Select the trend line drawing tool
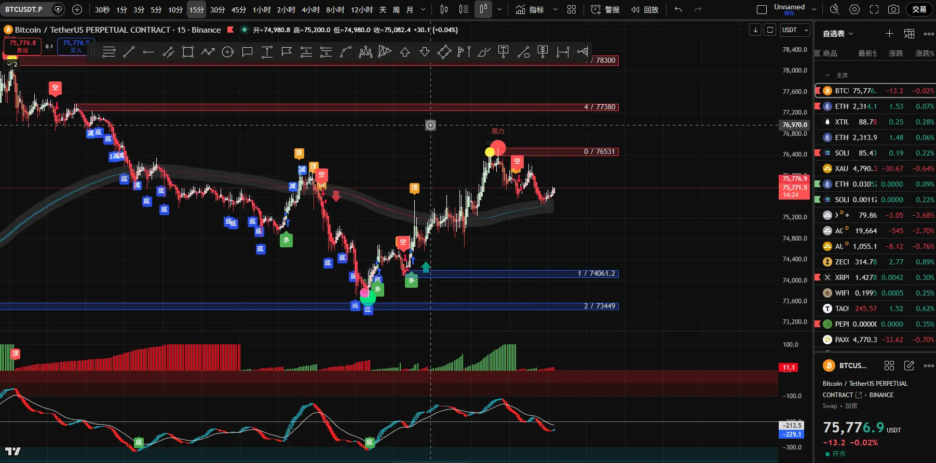The image size is (936, 463). (129, 52)
